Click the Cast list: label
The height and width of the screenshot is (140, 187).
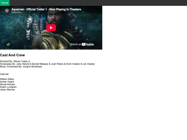[5, 74]
